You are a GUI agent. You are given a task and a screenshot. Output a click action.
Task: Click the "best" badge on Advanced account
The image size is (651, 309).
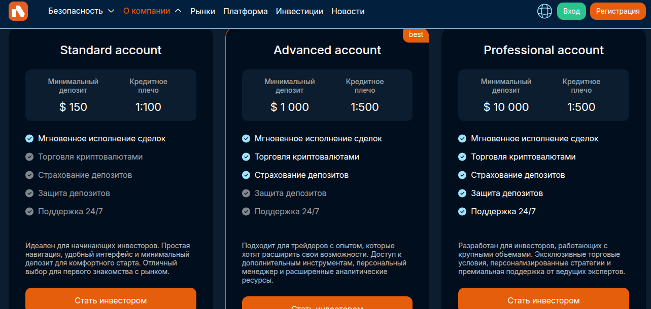click(416, 35)
